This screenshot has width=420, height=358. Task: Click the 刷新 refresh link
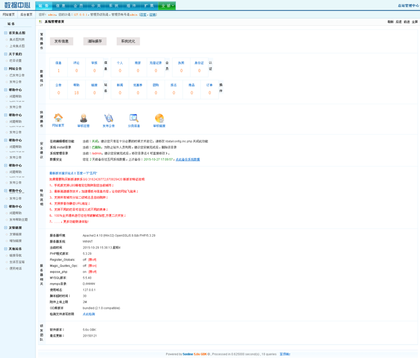tap(390, 22)
